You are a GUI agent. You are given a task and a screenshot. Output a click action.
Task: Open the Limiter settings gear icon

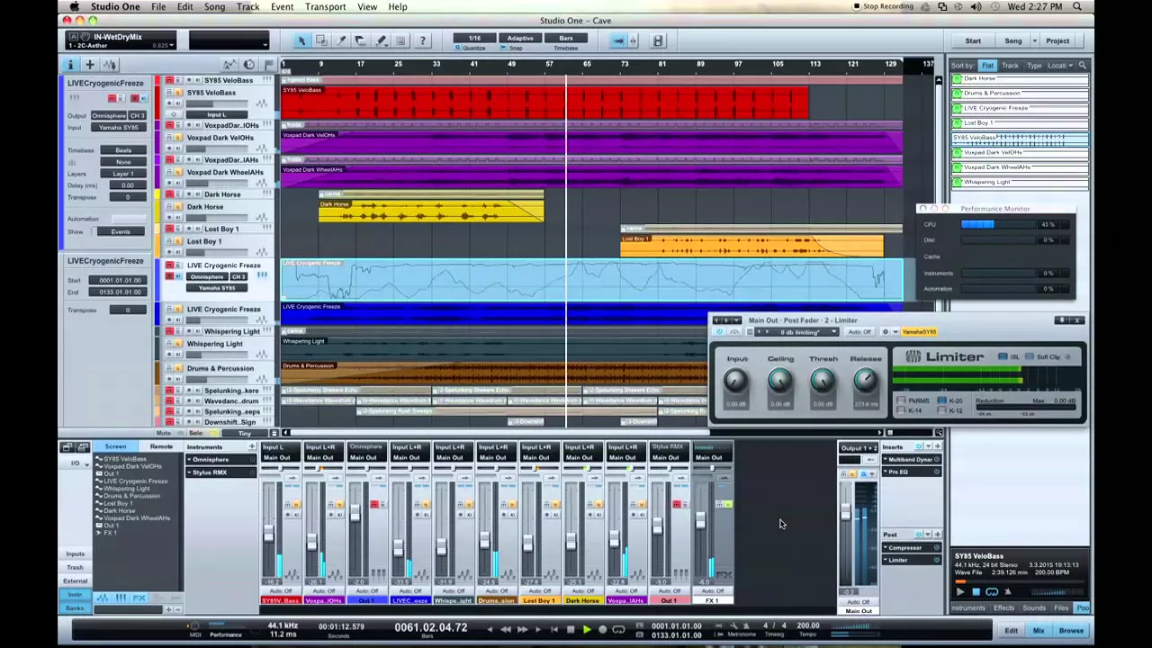click(x=885, y=332)
